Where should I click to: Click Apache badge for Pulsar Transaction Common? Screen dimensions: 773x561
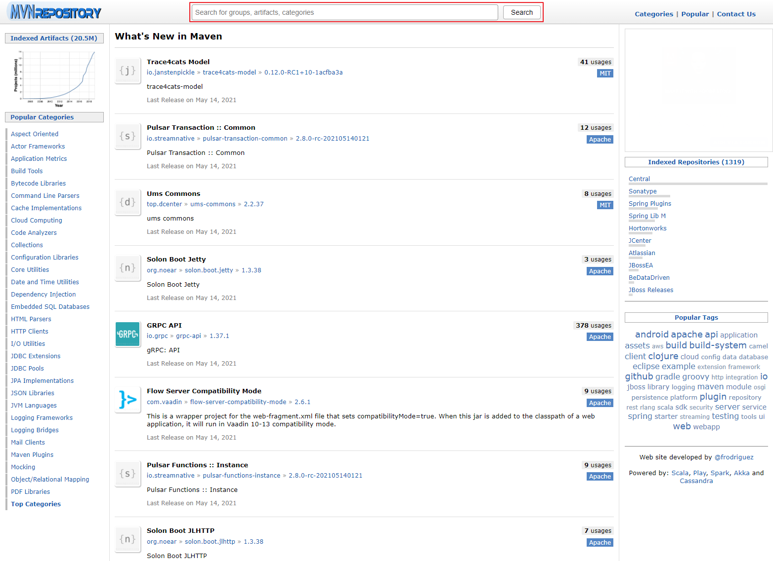(600, 140)
